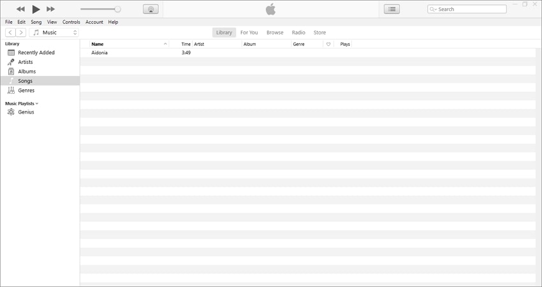Close the iTunes window

[535, 4]
